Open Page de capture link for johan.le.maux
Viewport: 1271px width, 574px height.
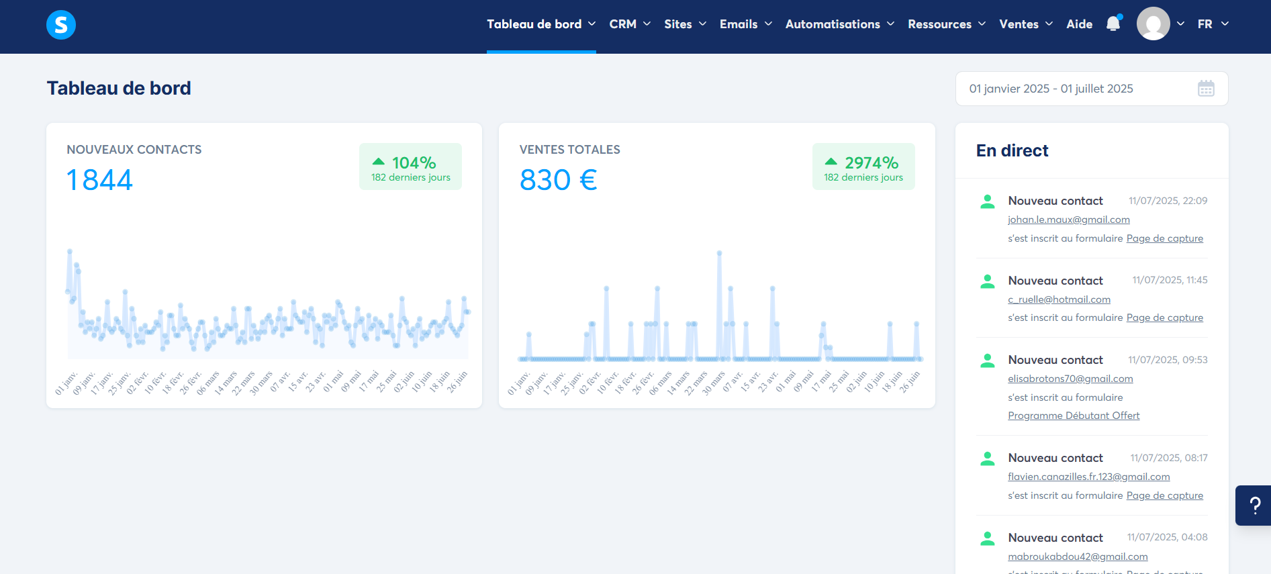point(1164,238)
